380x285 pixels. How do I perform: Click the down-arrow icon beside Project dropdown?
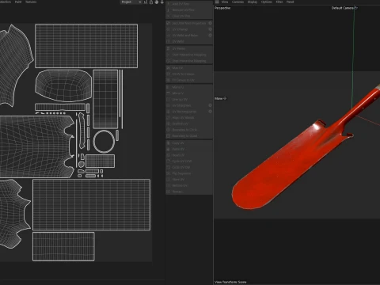point(162,2)
